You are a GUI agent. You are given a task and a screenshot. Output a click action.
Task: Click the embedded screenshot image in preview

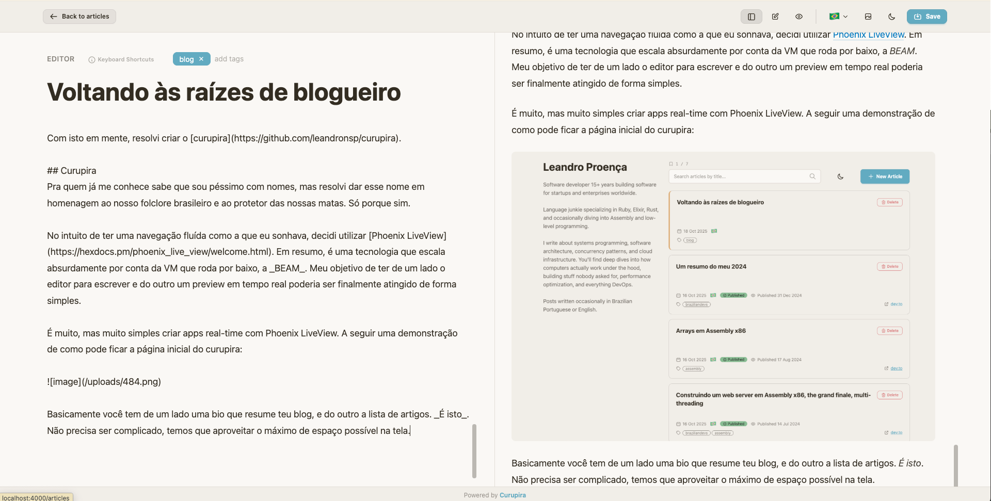723,296
